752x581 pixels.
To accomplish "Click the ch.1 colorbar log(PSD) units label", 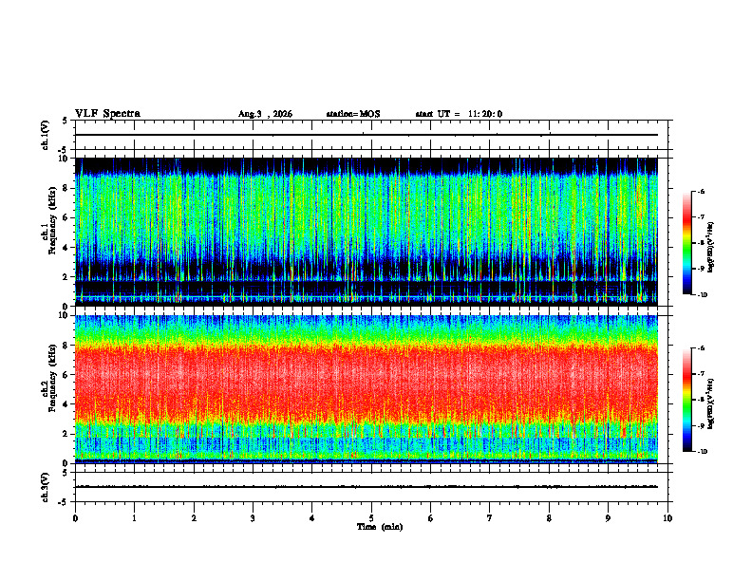I will pyautogui.click(x=711, y=248).
